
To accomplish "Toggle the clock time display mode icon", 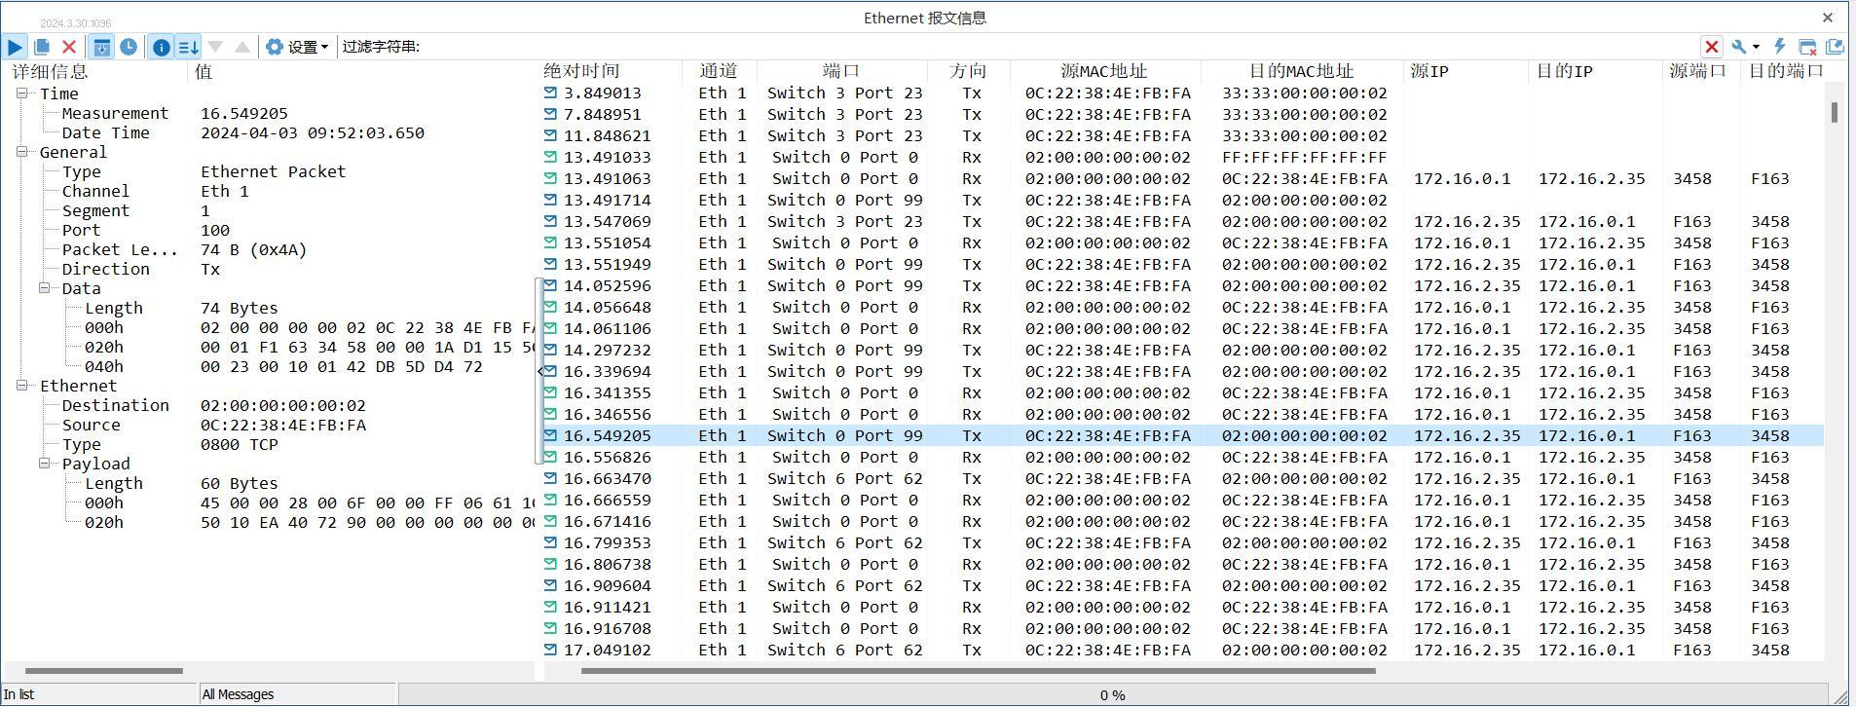I will click(x=129, y=47).
